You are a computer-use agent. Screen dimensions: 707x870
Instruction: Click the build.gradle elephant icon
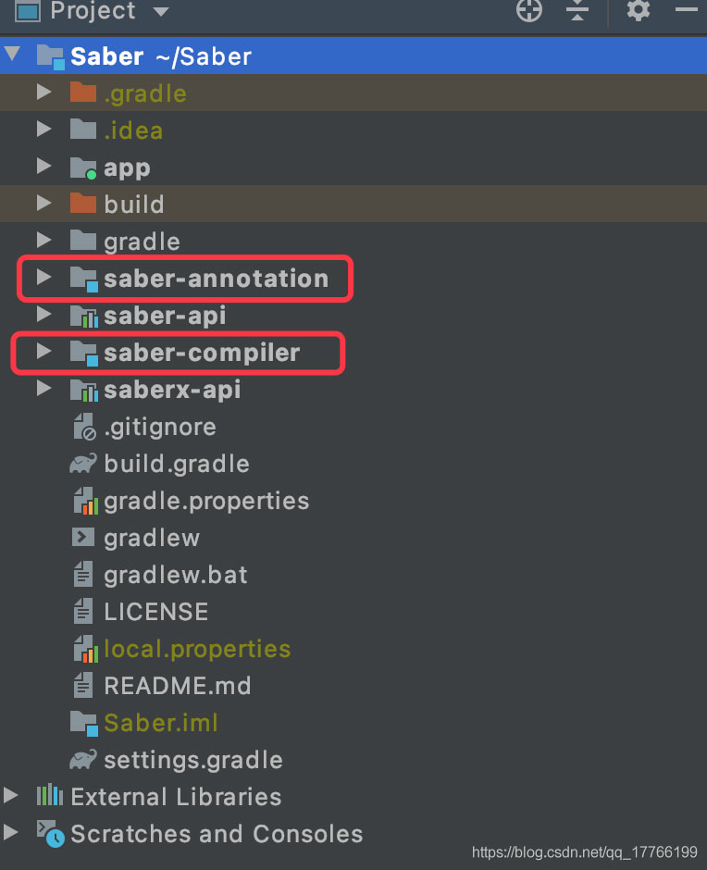click(83, 464)
